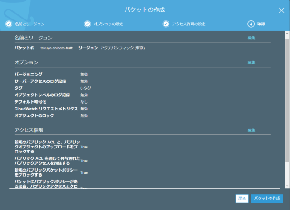Go to the 名前とリージョン wizard step label

tap(29, 24)
